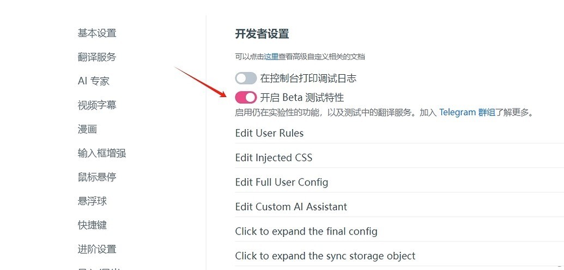Open 视频字幕 settings page
This screenshot has width=564, height=270.
coord(97,105)
